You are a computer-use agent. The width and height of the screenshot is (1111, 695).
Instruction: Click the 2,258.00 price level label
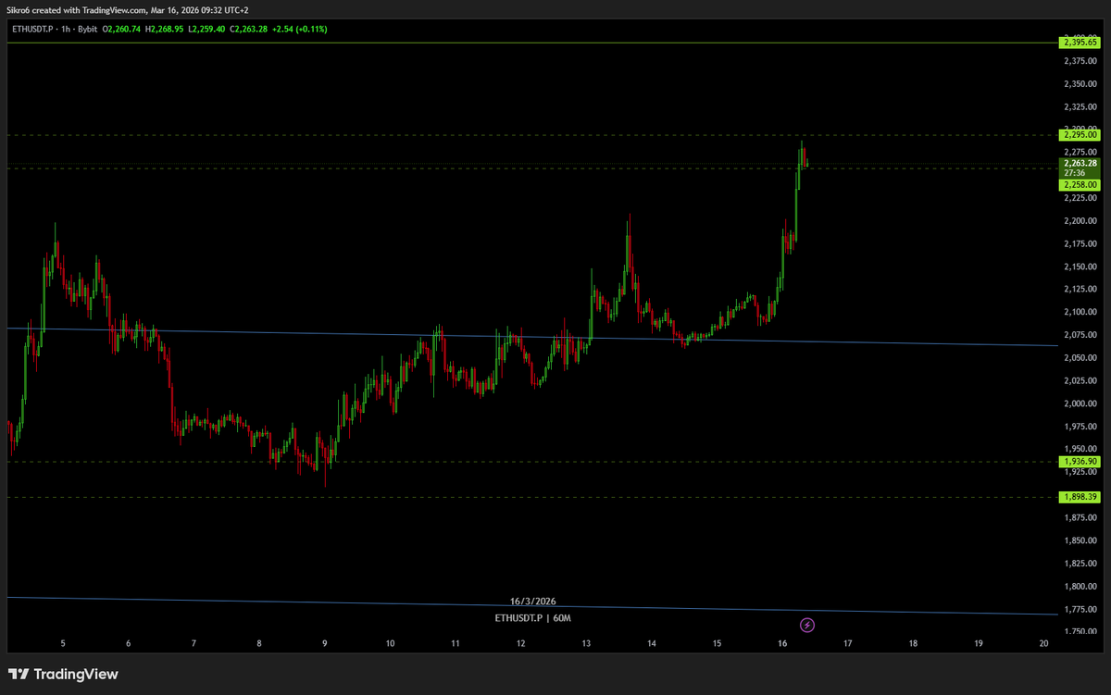coord(1080,185)
